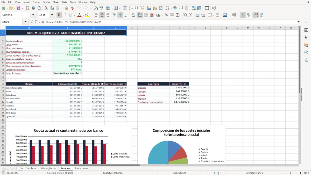Insert a pivot table icon
This screenshot has height=175, width=311.
click(161, 8)
